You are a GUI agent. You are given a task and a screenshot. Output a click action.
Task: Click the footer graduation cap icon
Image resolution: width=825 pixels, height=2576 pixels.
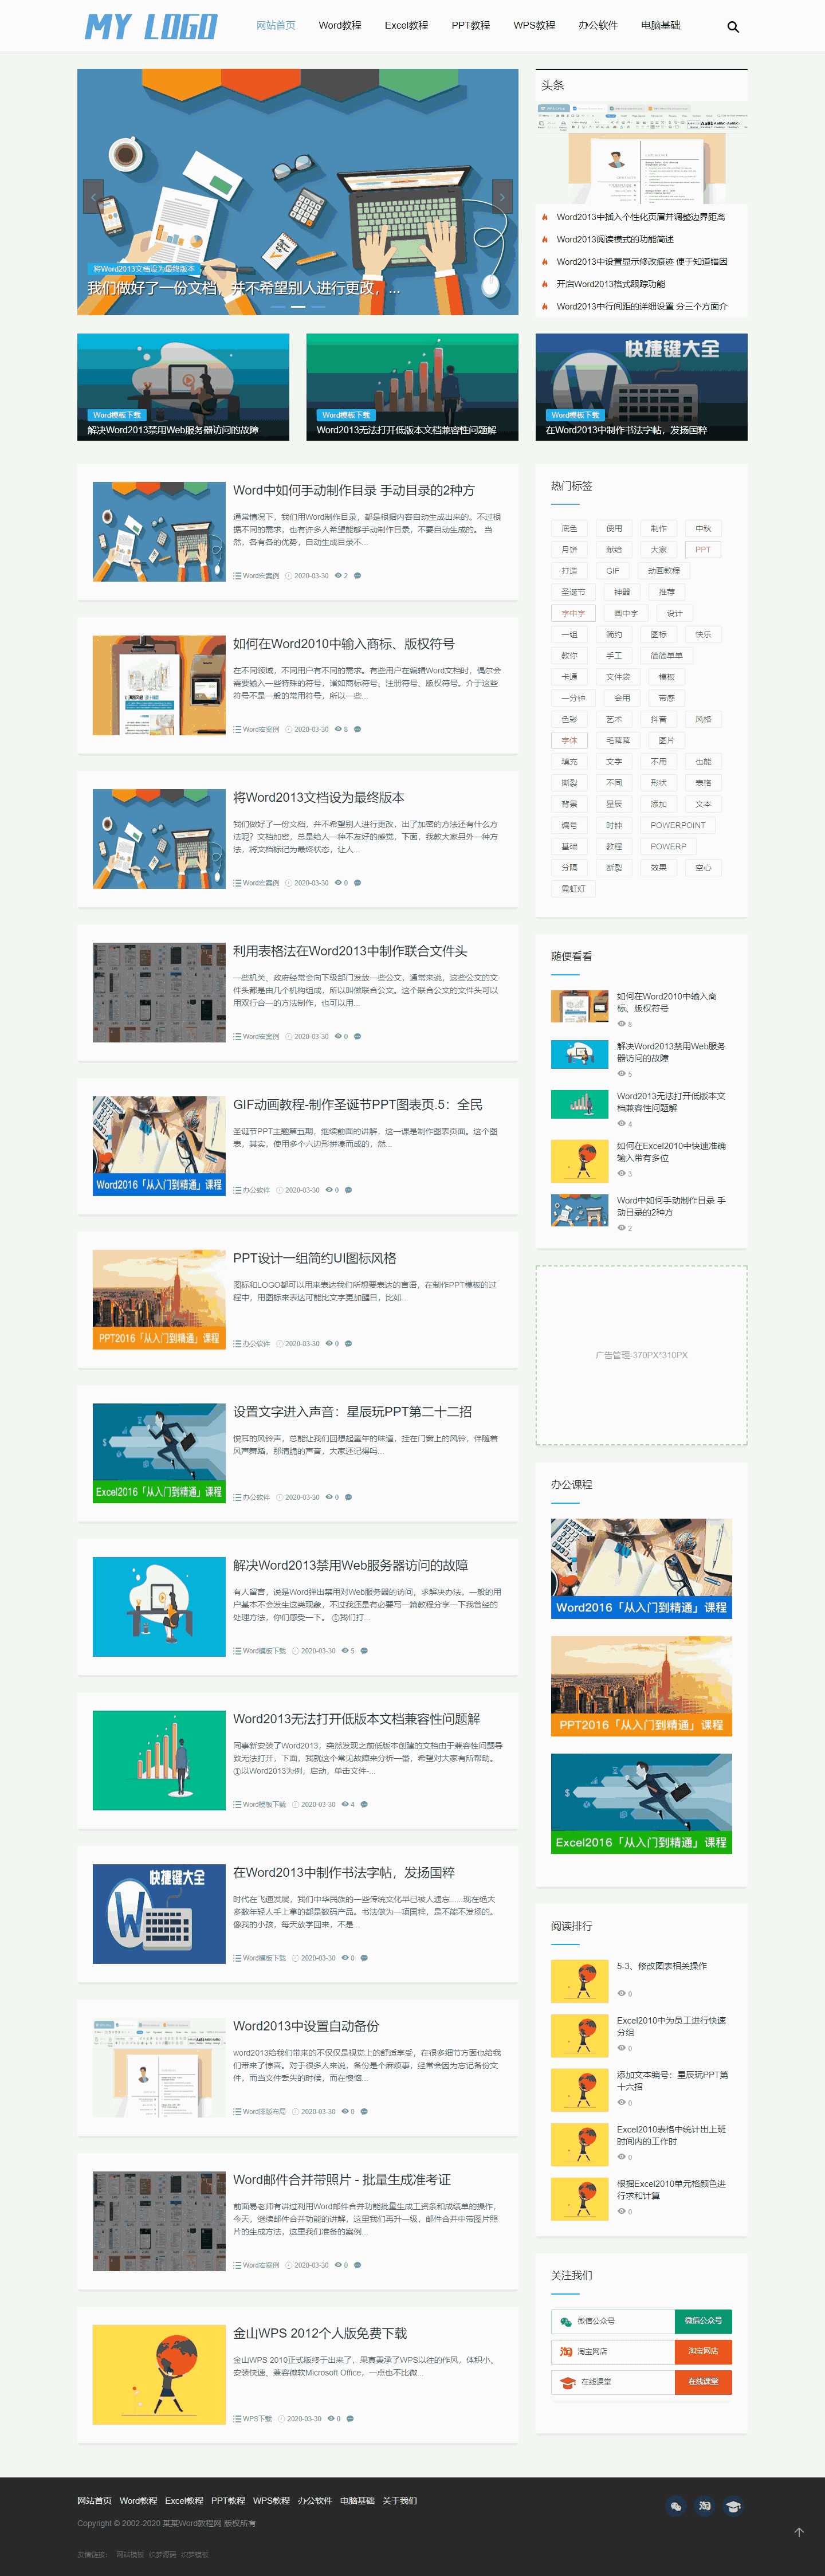coord(733,2505)
